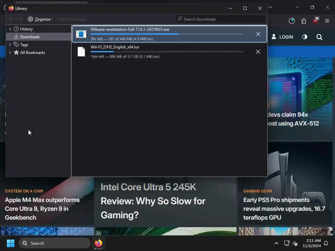
Task: Open the AVX-512 devs claim 94x article
Action: point(293,119)
